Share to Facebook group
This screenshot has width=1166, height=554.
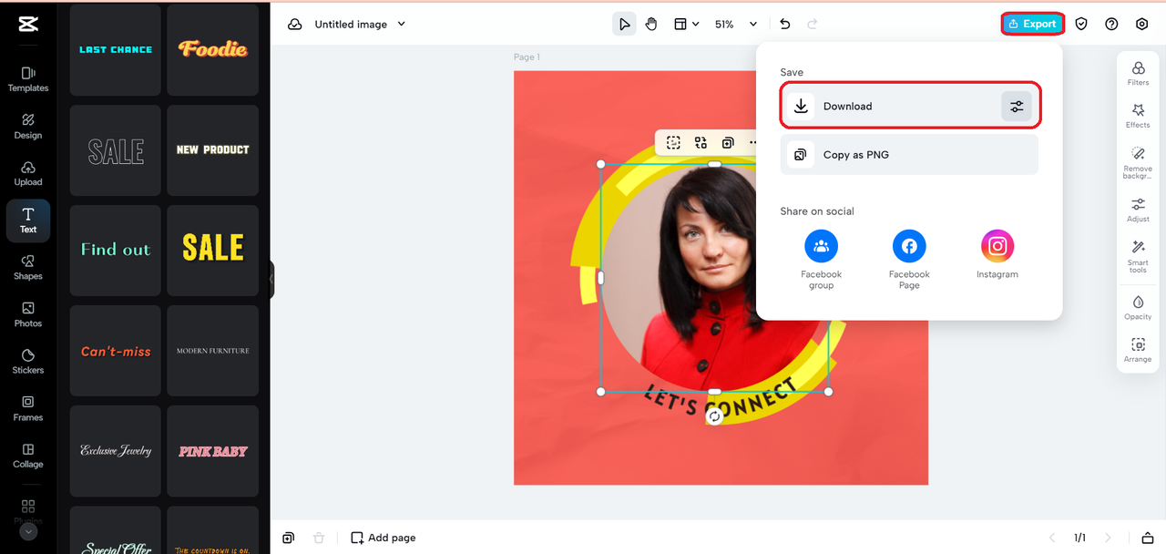(821, 260)
